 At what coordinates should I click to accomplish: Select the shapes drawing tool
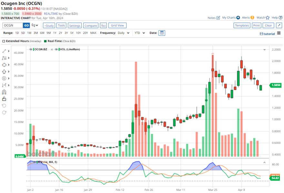point(4,65)
